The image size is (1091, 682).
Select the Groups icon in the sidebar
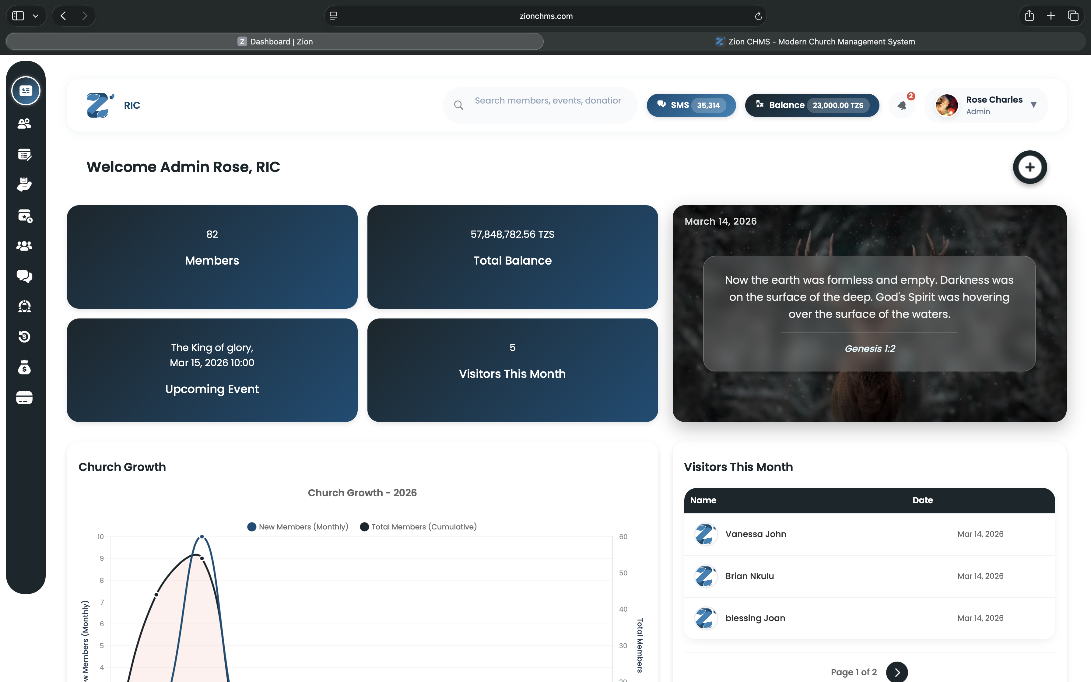[25, 246]
